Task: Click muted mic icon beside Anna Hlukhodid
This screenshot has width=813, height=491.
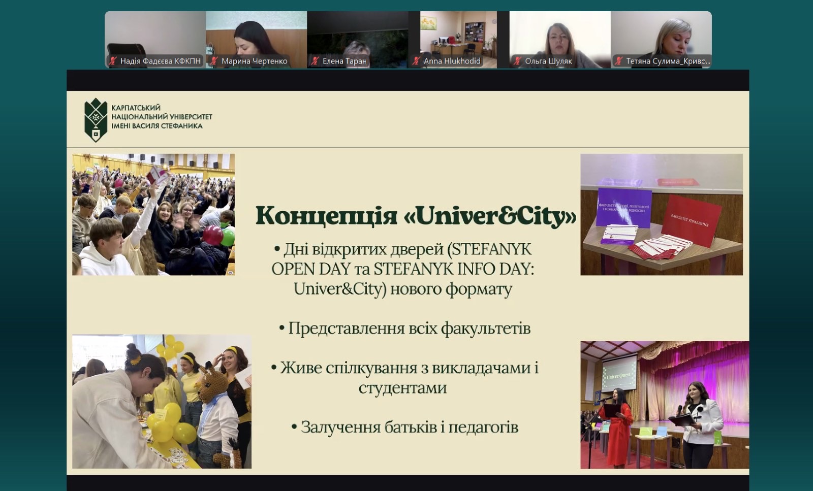Action: coord(416,61)
